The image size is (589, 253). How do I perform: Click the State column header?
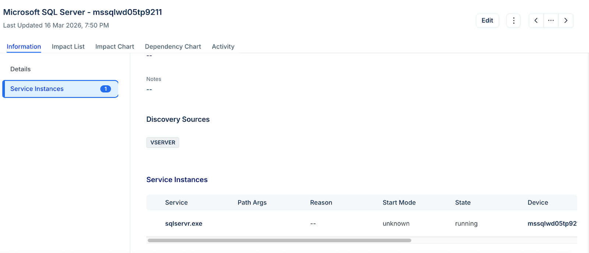click(463, 203)
